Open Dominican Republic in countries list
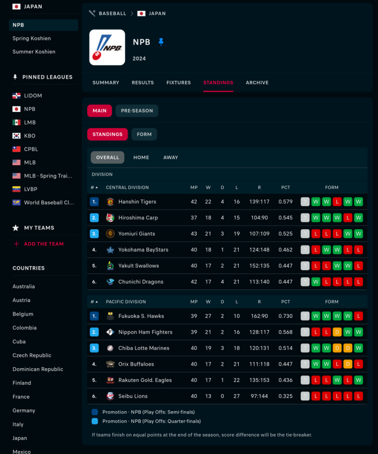The height and width of the screenshot is (454, 378). tap(38, 369)
